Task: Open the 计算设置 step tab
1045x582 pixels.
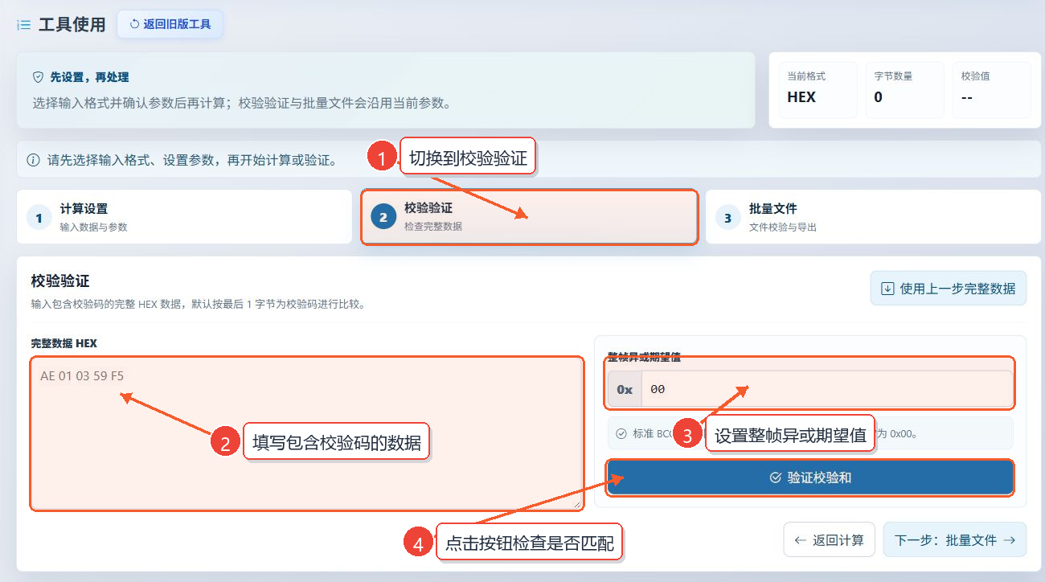Action: pyautogui.click(x=184, y=217)
